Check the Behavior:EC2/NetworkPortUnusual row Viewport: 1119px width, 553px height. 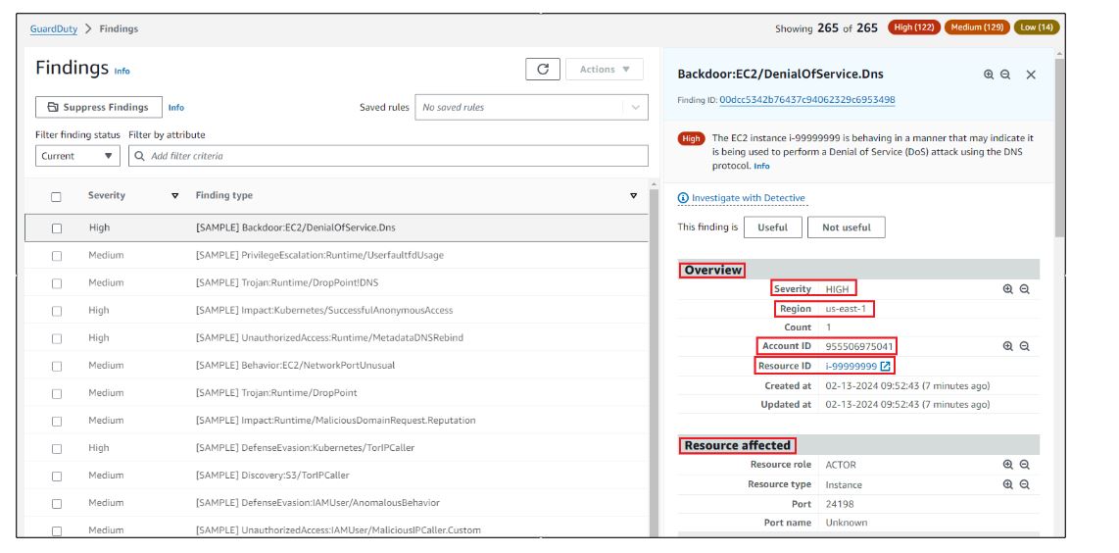tap(57, 366)
